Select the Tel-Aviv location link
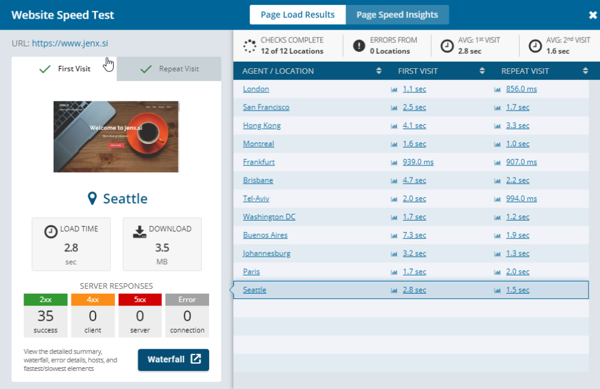Screen dimensions: 600x389 [x=256, y=199]
